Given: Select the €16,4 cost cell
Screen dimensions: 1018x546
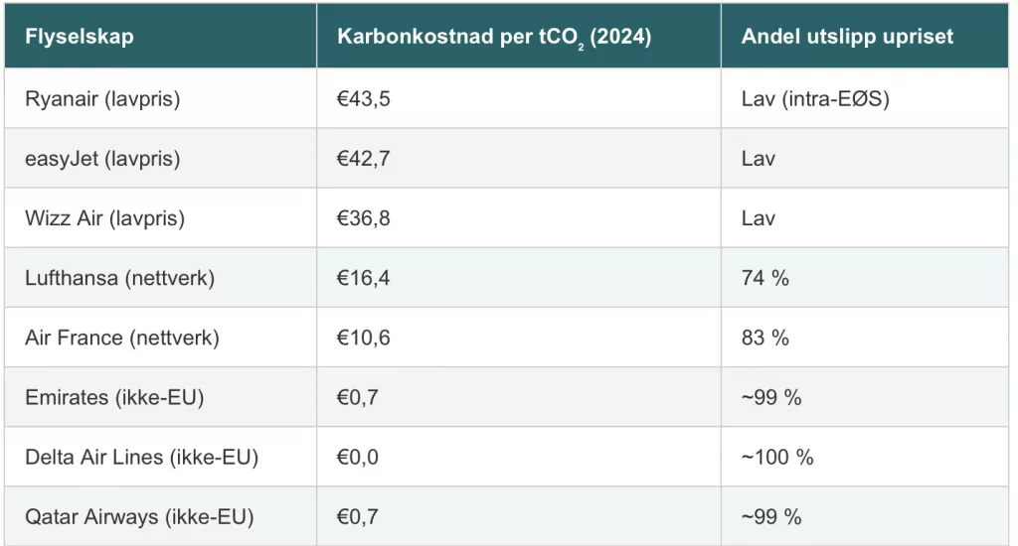Looking at the screenshot, I should [x=364, y=278].
